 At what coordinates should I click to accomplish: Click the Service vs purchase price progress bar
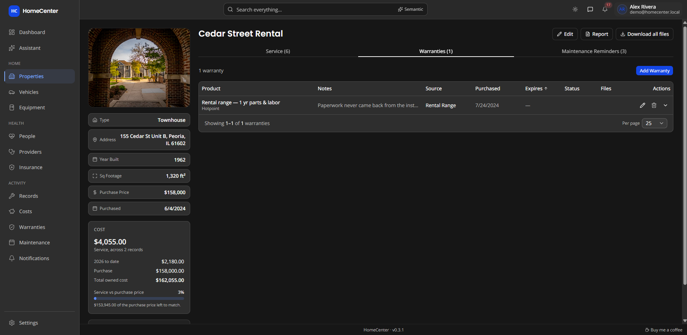point(139,298)
